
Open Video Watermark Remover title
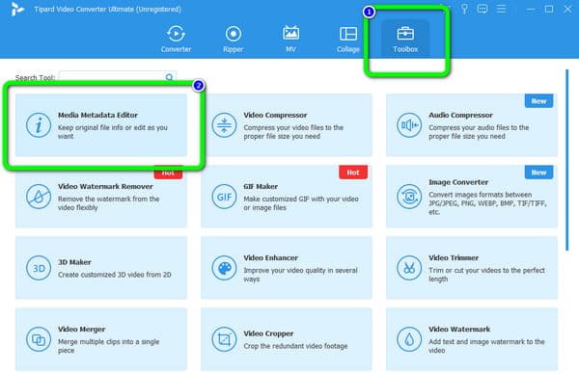[x=105, y=186]
